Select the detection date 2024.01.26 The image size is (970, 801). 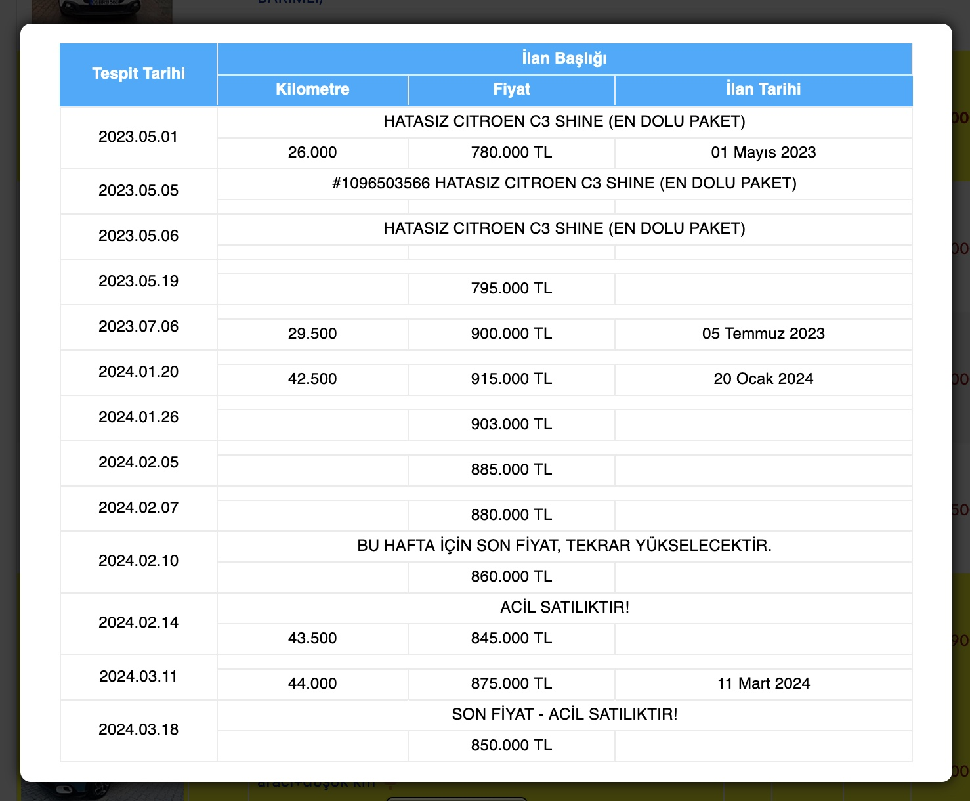tap(138, 417)
